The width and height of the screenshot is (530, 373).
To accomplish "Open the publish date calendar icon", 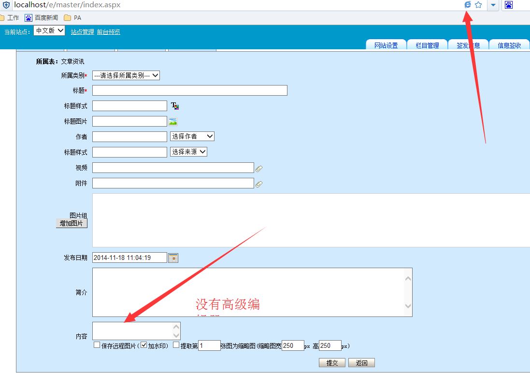I will click(173, 258).
